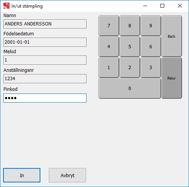Click the In stamp button
Screen dimensions: 189x187
coord(22,175)
